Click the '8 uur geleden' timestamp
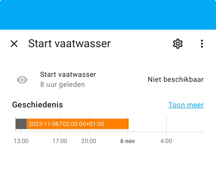The height and width of the screenshot is (173, 216). click(63, 84)
